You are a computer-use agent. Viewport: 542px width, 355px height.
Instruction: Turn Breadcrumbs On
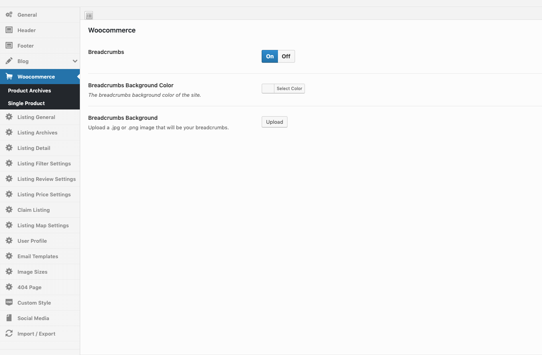tap(270, 56)
